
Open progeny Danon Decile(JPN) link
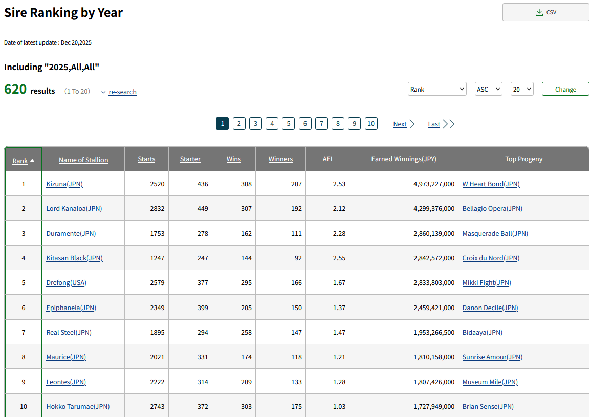[490, 308]
